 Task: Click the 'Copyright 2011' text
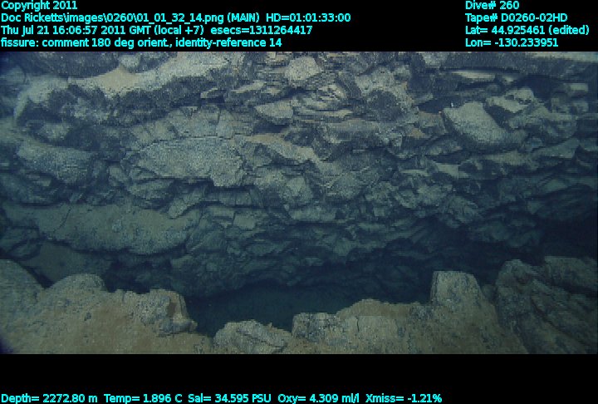39,5
